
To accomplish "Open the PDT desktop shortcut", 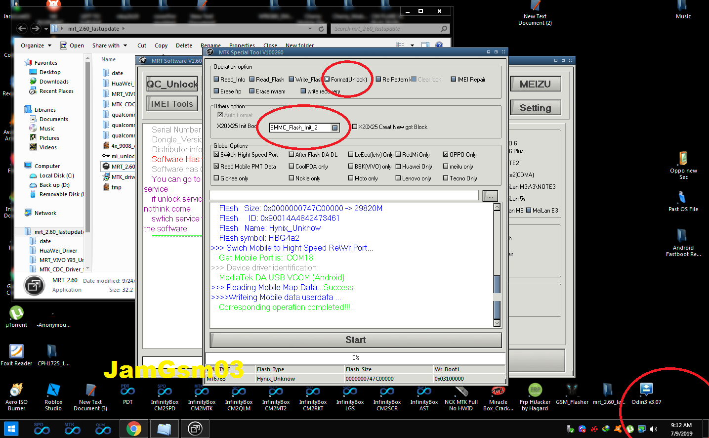I will click(127, 394).
